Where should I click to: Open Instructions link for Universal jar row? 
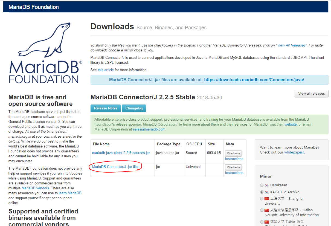tap(234, 173)
